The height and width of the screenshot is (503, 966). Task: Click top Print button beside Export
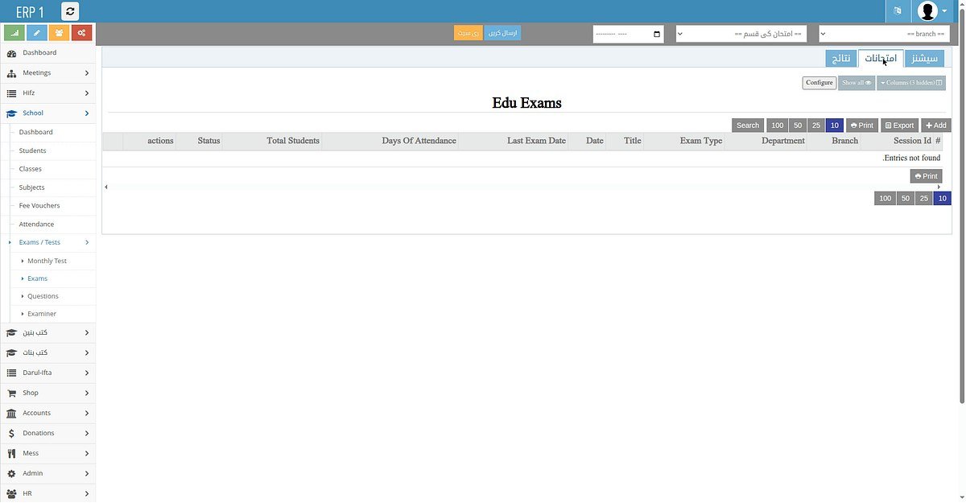[862, 126]
